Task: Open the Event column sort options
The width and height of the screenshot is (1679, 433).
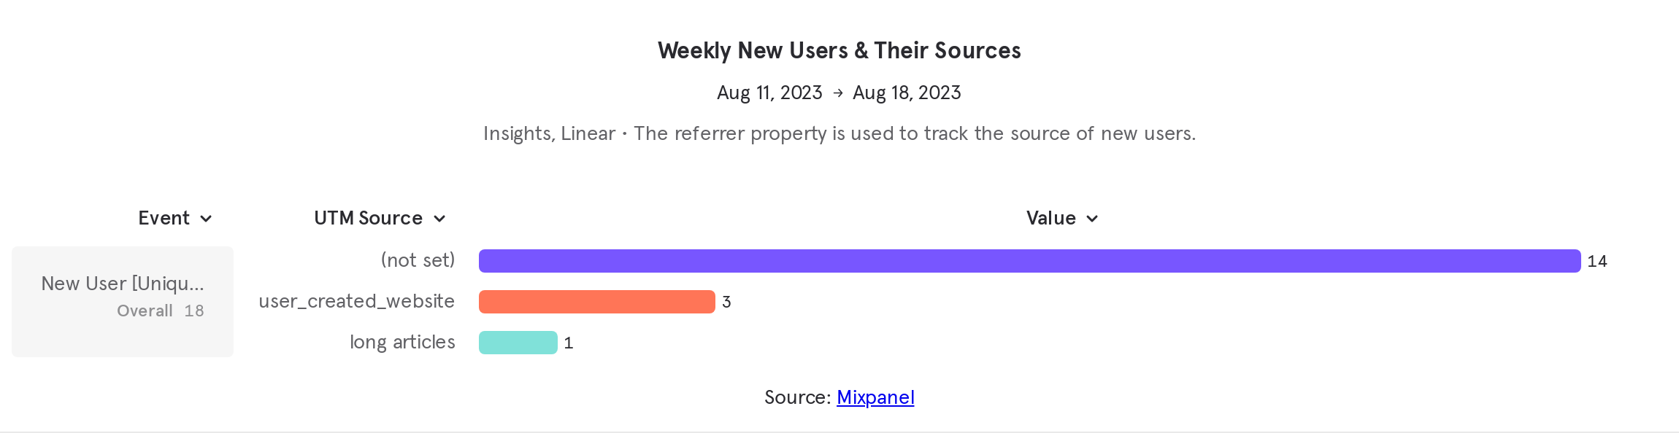Action: click(206, 218)
